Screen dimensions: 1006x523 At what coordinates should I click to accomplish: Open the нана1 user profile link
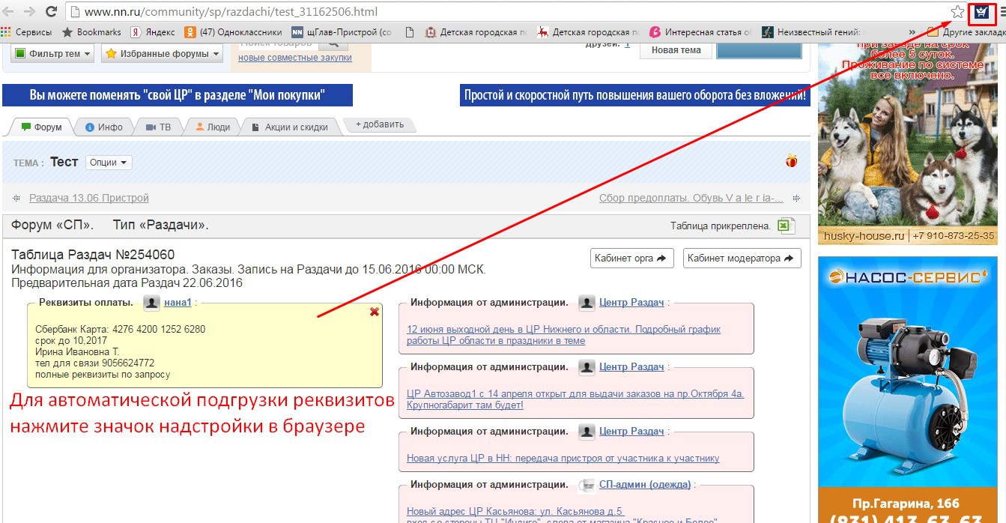point(178,303)
